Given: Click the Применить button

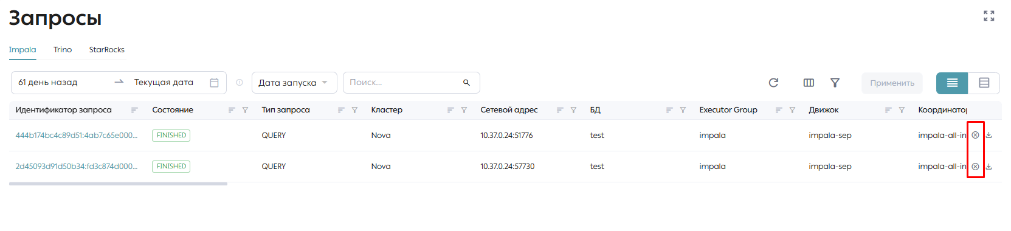Looking at the screenshot, I should pos(892,83).
